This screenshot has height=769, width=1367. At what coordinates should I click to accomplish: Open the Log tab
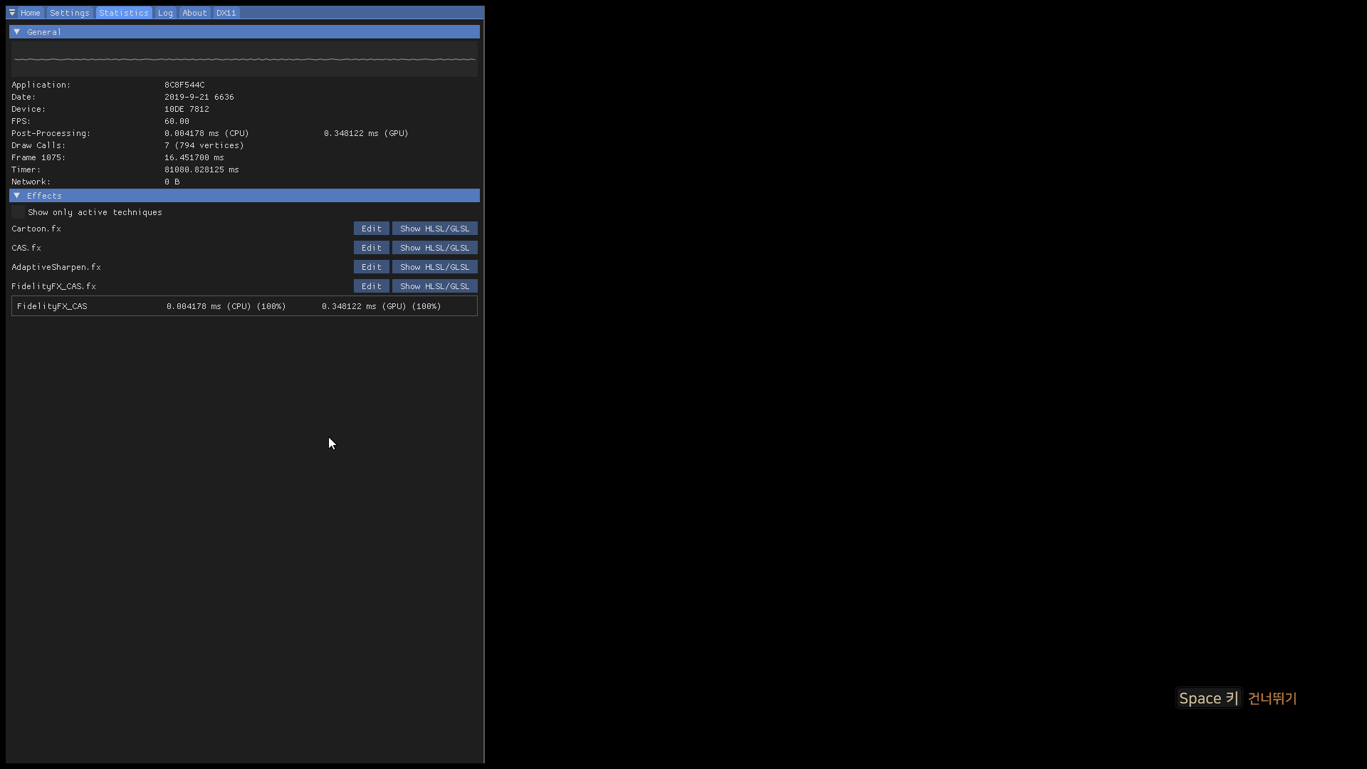pyautogui.click(x=165, y=13)
